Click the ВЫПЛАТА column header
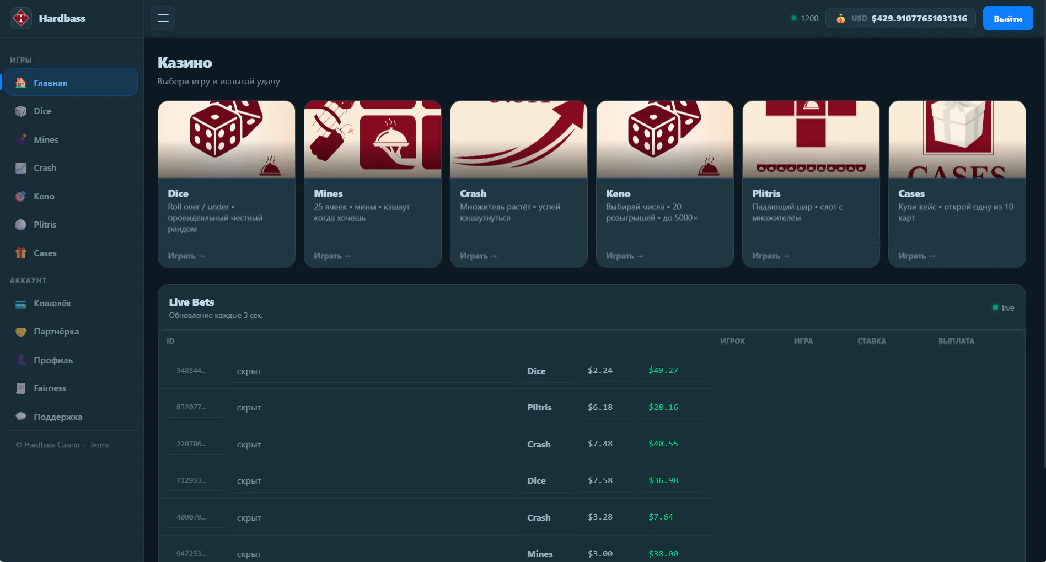 tap(956, 341)
